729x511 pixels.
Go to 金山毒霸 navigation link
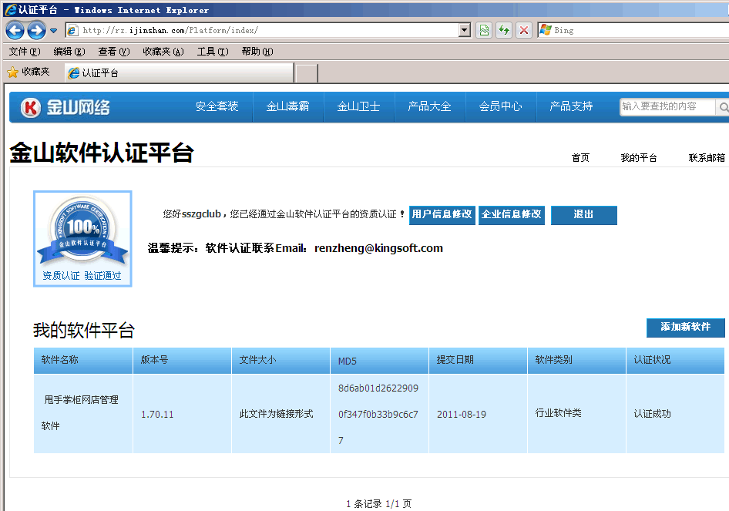[x=287, y=106]
